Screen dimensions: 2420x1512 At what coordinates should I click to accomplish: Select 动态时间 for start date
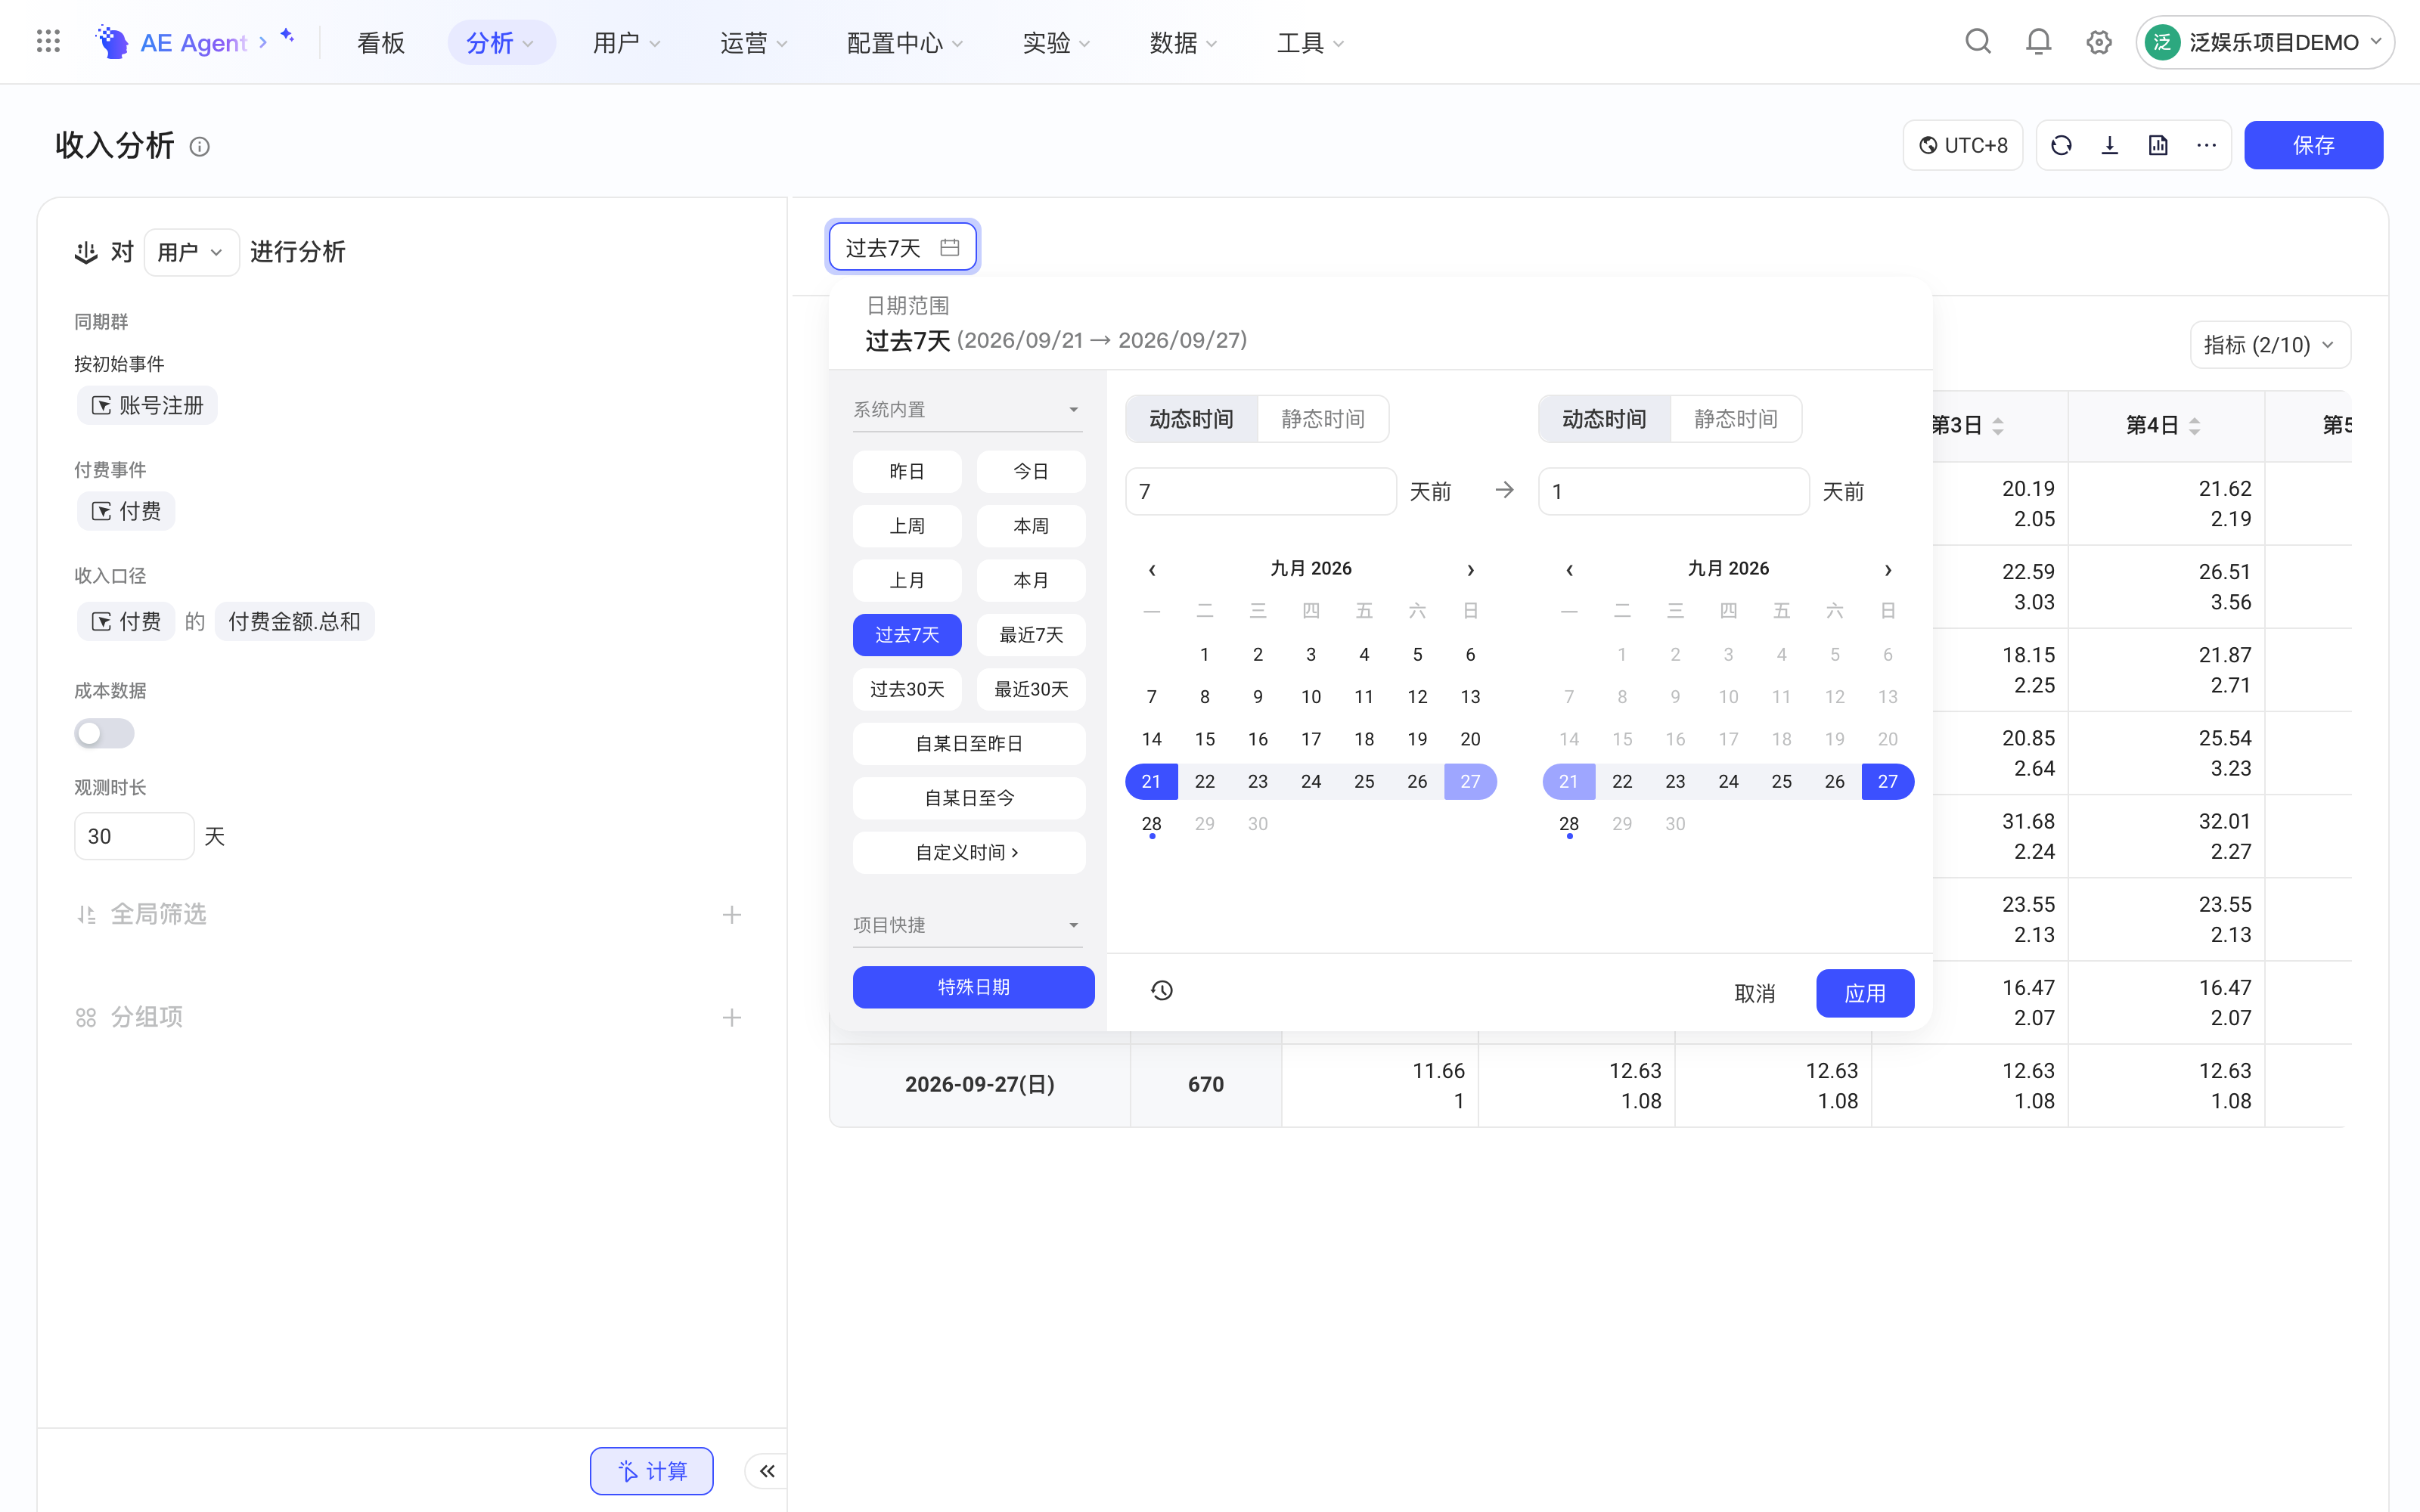1191,418
